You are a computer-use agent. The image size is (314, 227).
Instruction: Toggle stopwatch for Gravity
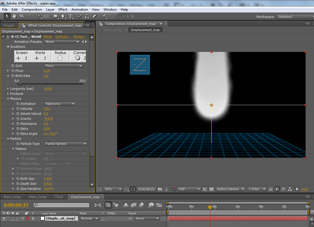18,119
